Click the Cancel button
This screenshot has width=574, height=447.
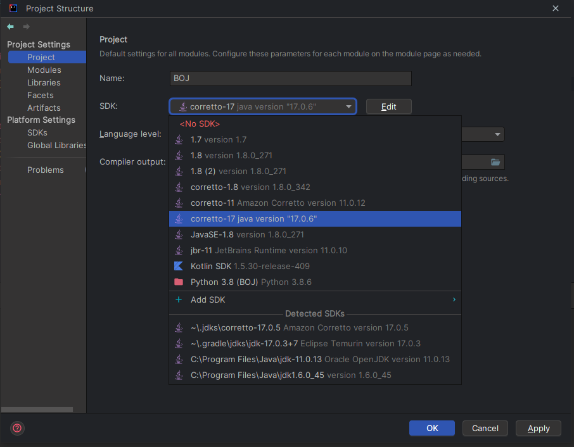pos(485,428)
